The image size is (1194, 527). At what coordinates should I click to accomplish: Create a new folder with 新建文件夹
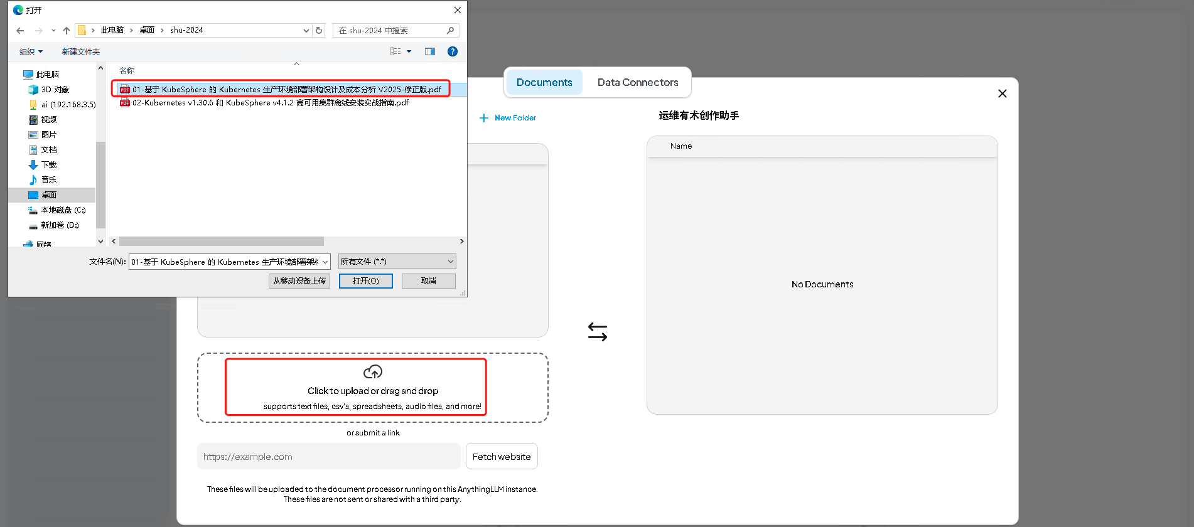click(80, 51)
